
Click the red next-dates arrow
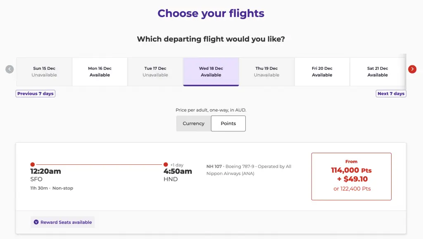[412, 69]
